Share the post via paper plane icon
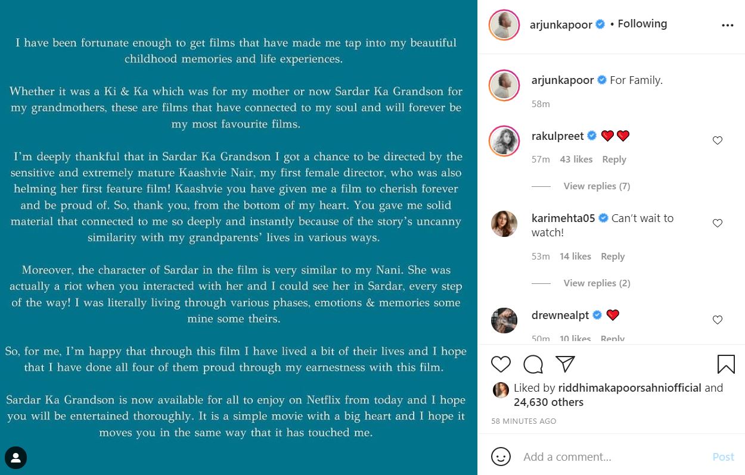 [564, 364]
